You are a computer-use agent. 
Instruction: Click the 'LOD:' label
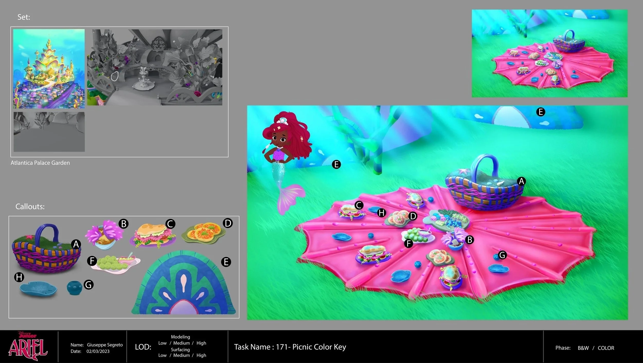point(143,347)
